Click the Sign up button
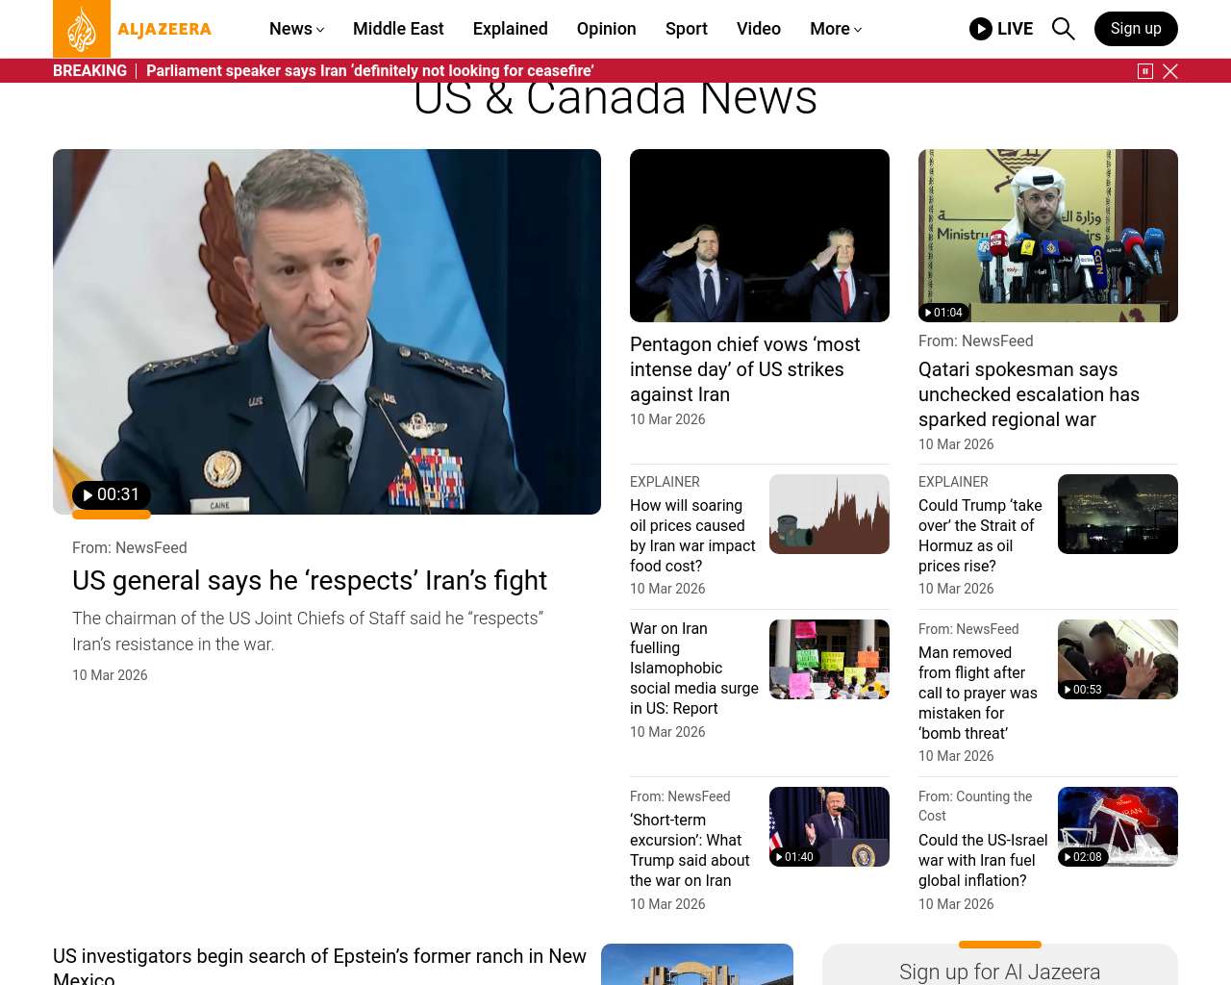The width and height of the screenshot is (1231, 985). point(1136,29)
